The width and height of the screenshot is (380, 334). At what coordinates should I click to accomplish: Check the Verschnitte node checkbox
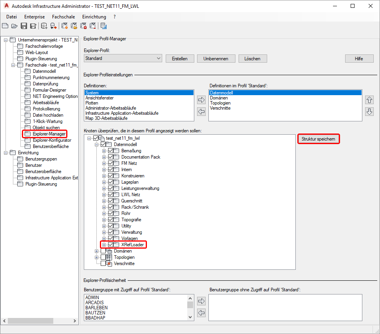tap(103, 264)
